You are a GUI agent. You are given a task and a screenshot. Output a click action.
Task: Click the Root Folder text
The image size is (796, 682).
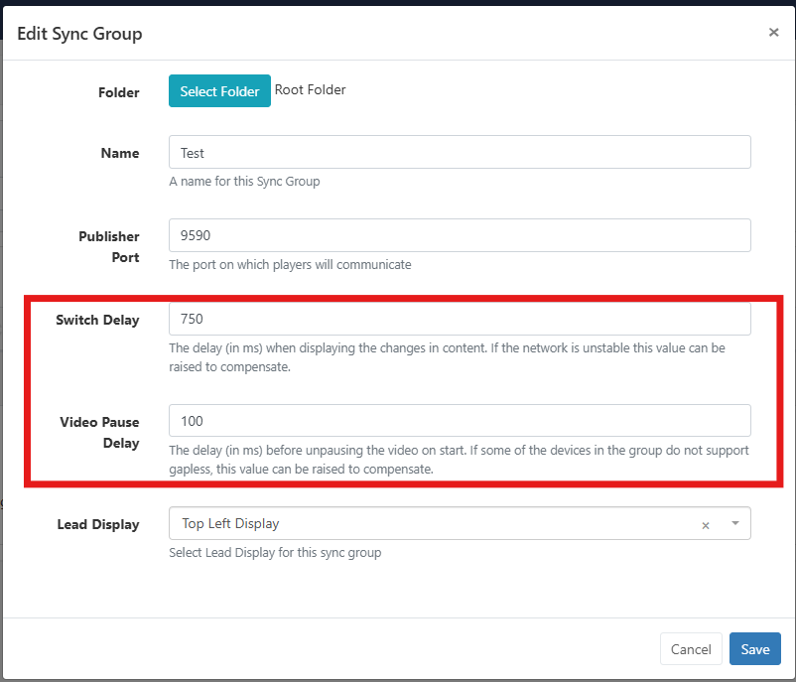(x=310, y=90)
